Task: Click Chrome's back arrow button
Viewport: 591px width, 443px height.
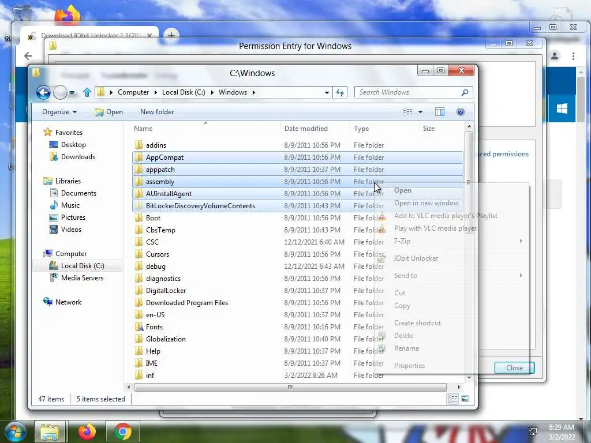Action: coord(28,56)
